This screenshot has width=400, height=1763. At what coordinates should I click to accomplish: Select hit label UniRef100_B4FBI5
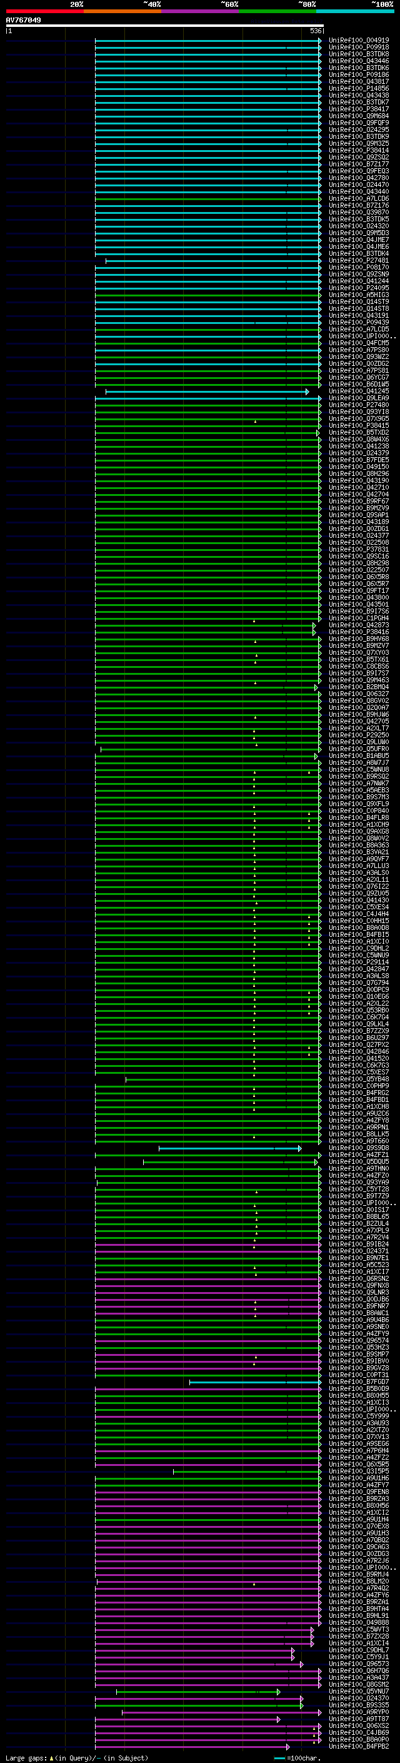(x=359, y=934)
